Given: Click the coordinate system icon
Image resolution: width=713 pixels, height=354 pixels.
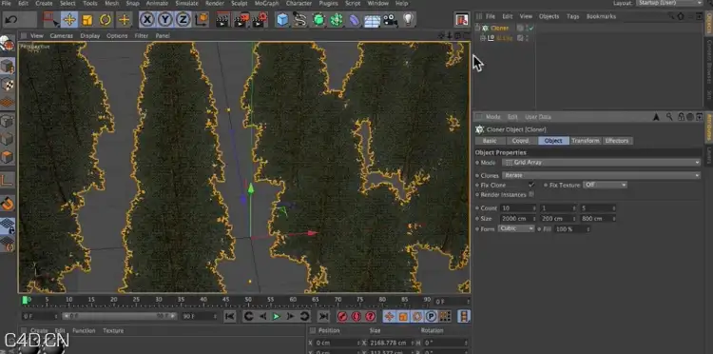Looking at the screenshot, I should tap(202, 20).
